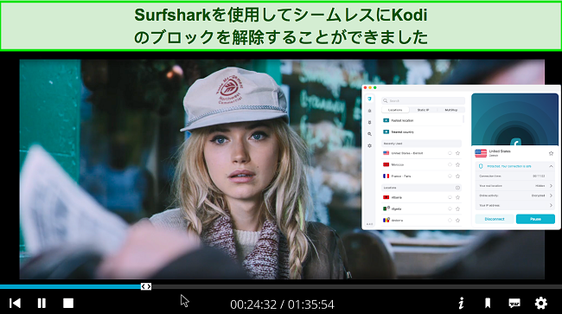Screen dimensions: 562x314
Task: Select Morocco from recently used
Action: click(422, 164)
